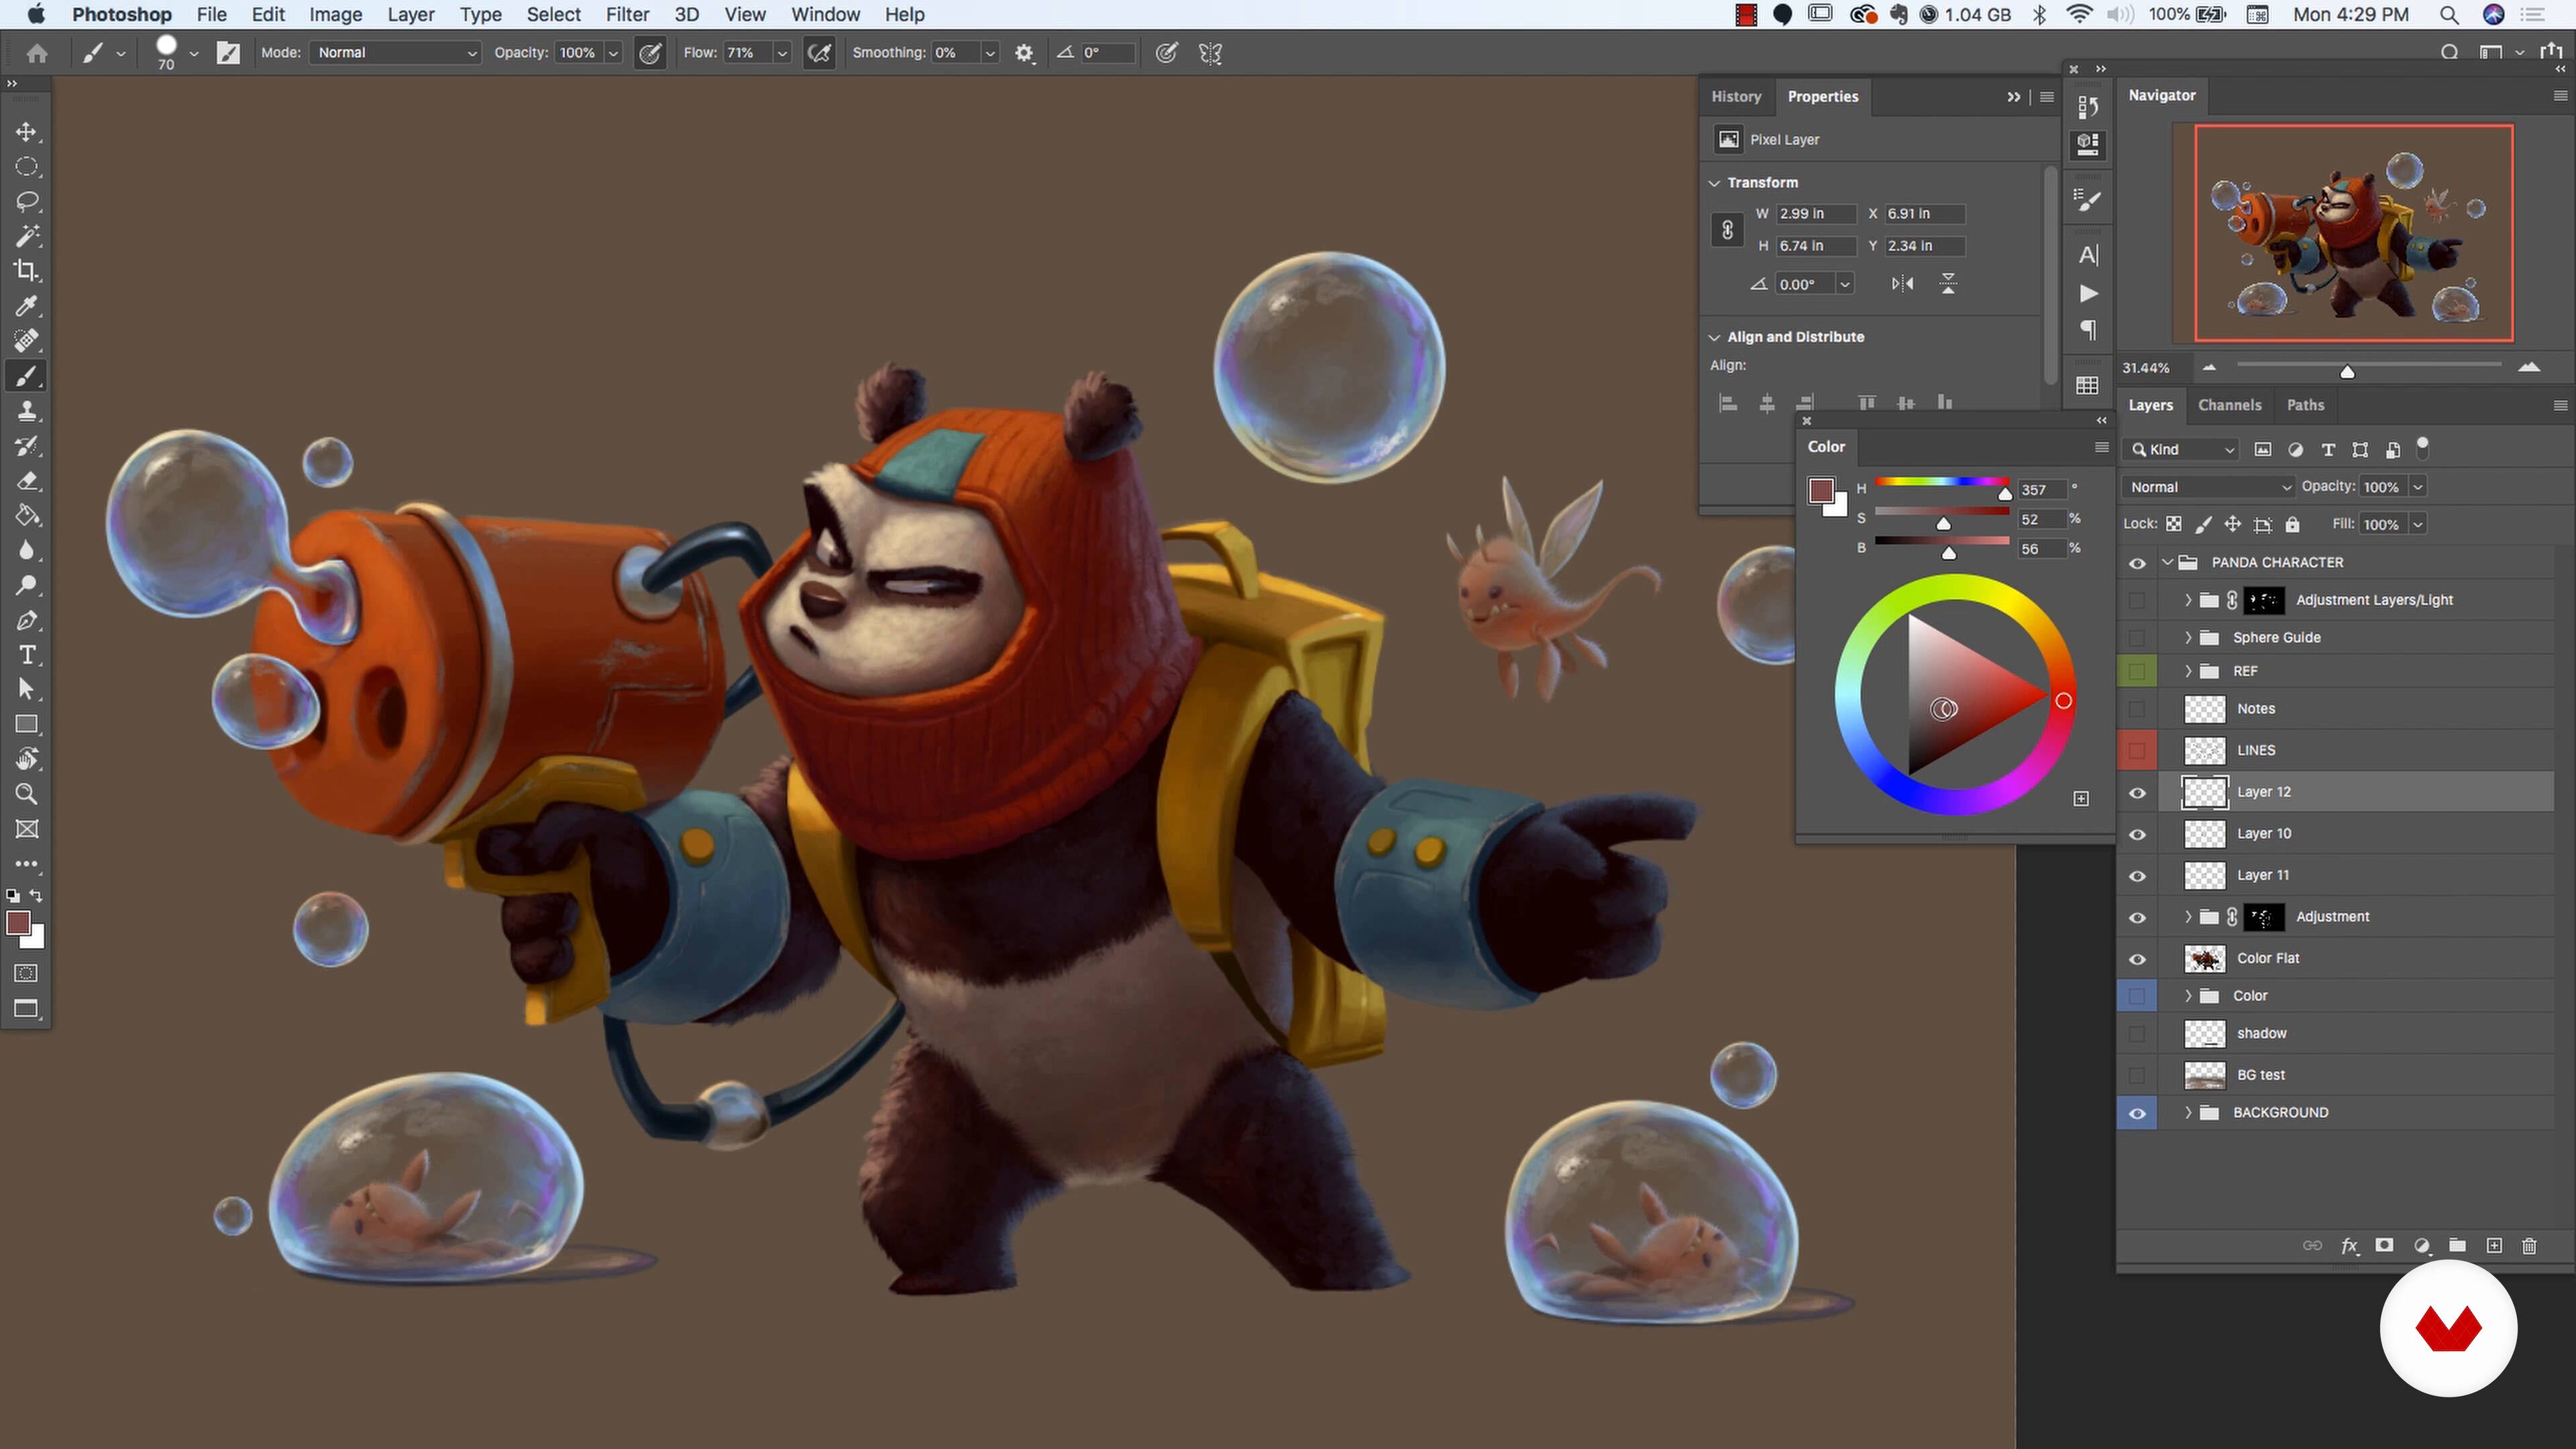This screenshot has width=2576, height=1449.
Task: Select the Magic Wand tool
Action: (27, 237)
